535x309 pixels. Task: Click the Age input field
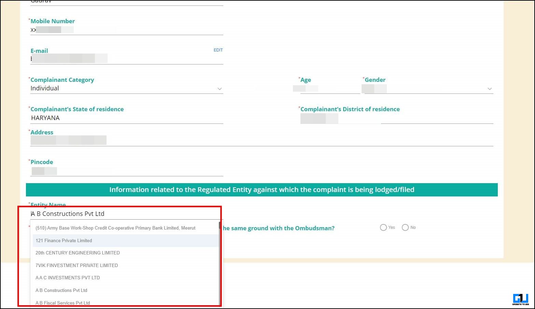(x=328, y=88)
